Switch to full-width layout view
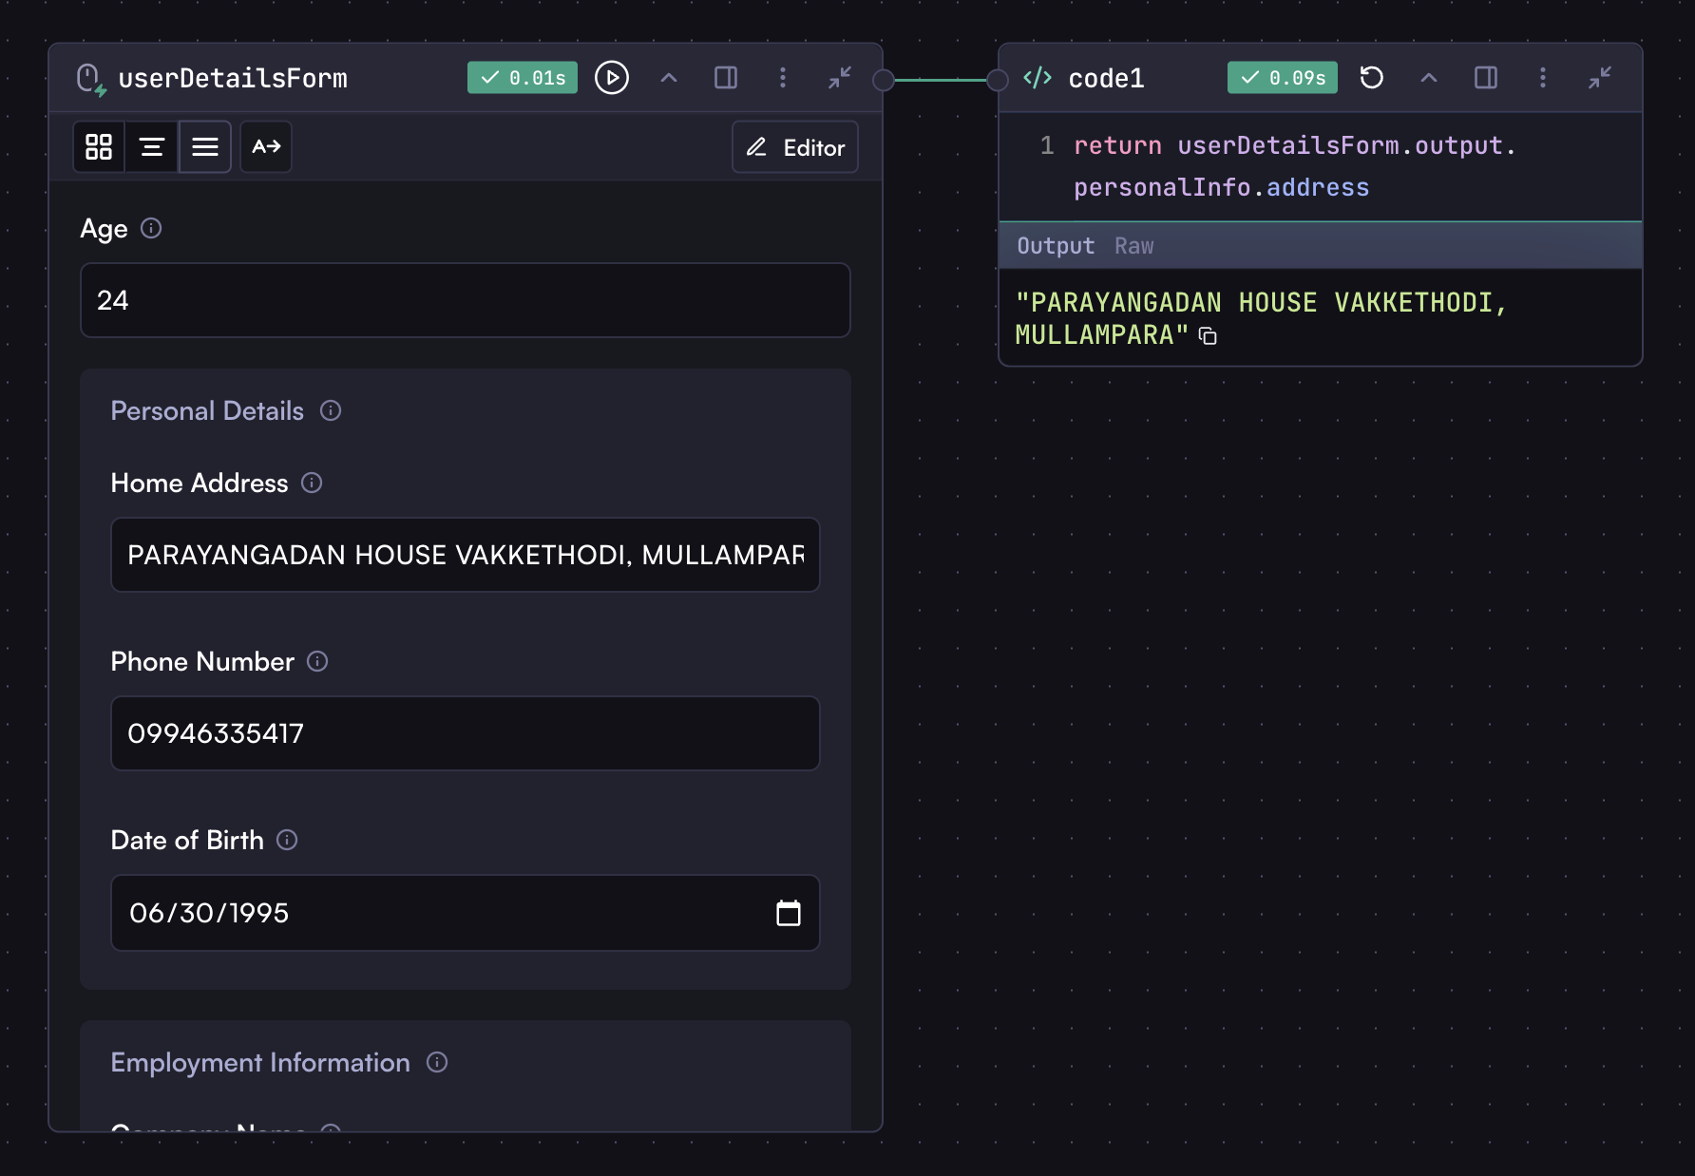 tap(205, 147)
